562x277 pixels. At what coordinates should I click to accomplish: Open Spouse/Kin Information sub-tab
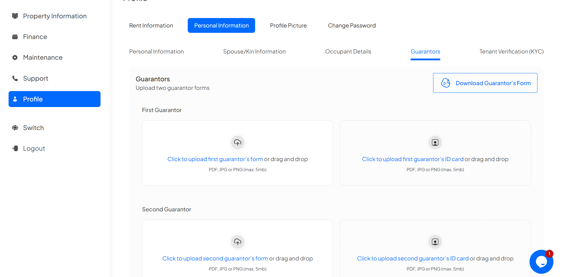coord(254,52)
